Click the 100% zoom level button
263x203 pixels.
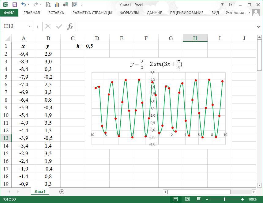252,199
